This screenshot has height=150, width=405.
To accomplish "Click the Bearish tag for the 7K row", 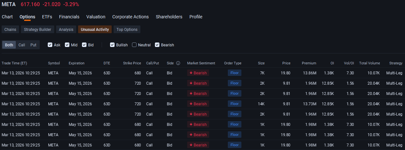I will click(198, 73).
